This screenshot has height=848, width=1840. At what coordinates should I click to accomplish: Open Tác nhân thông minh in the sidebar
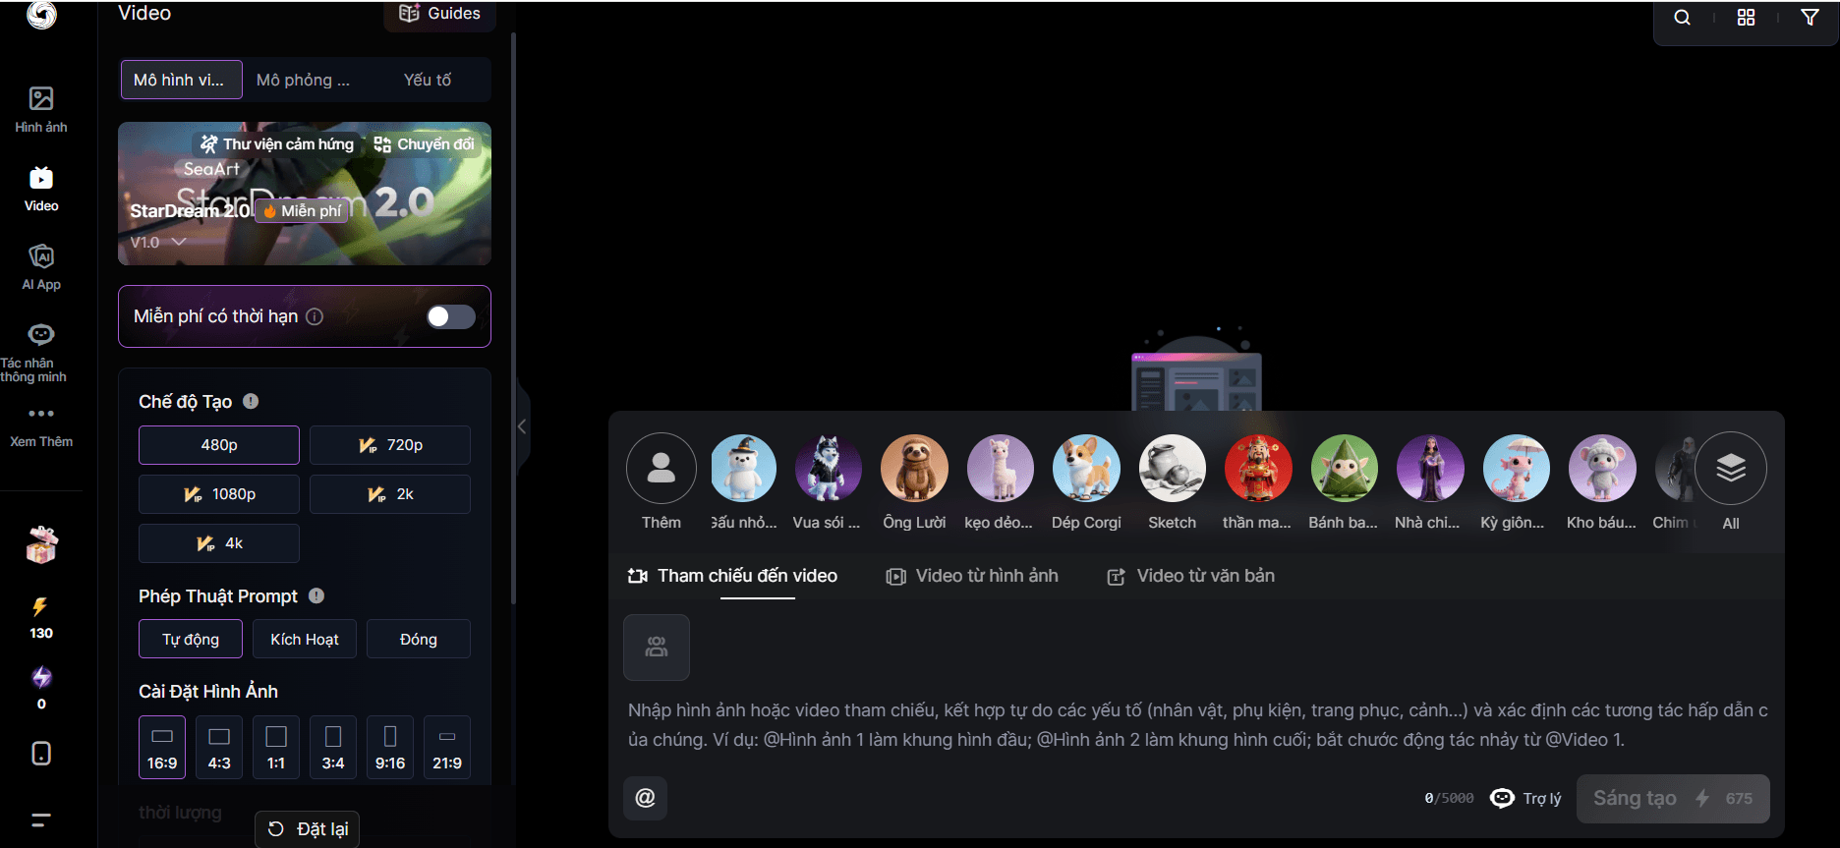39,352
